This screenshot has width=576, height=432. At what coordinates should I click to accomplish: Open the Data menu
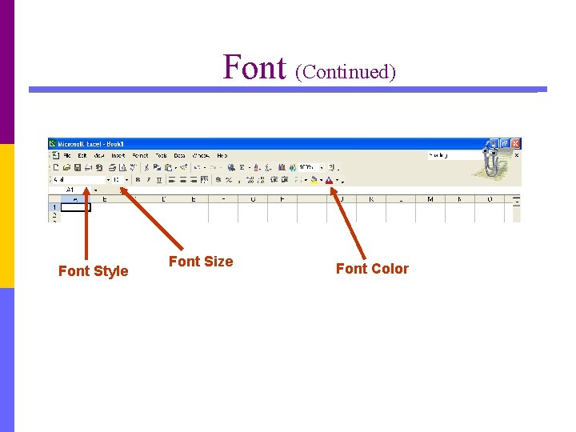pyautogui.click(x=179, y=155)
